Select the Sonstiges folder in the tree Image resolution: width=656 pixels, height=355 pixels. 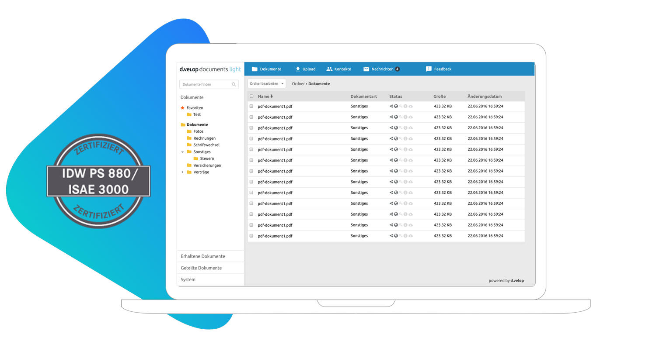click(202, 152)
